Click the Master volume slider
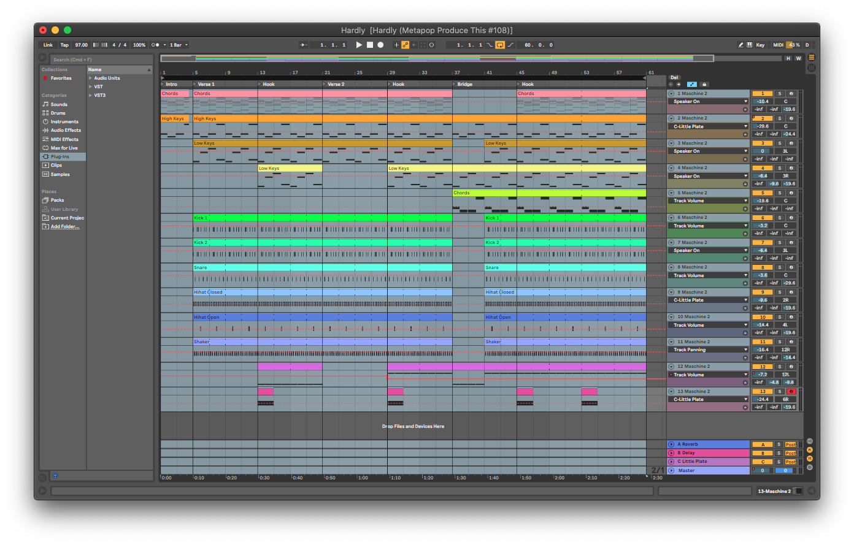854x545 pixels. coord(762,471)
